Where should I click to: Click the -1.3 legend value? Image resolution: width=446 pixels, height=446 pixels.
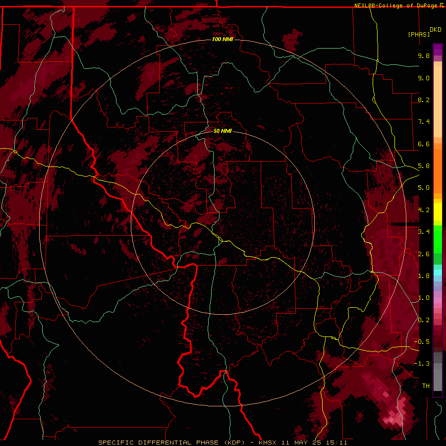pos(422,364)
